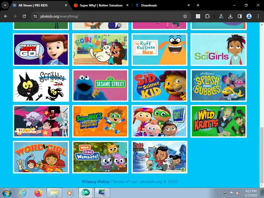Open the Terms of Use link

125,182
